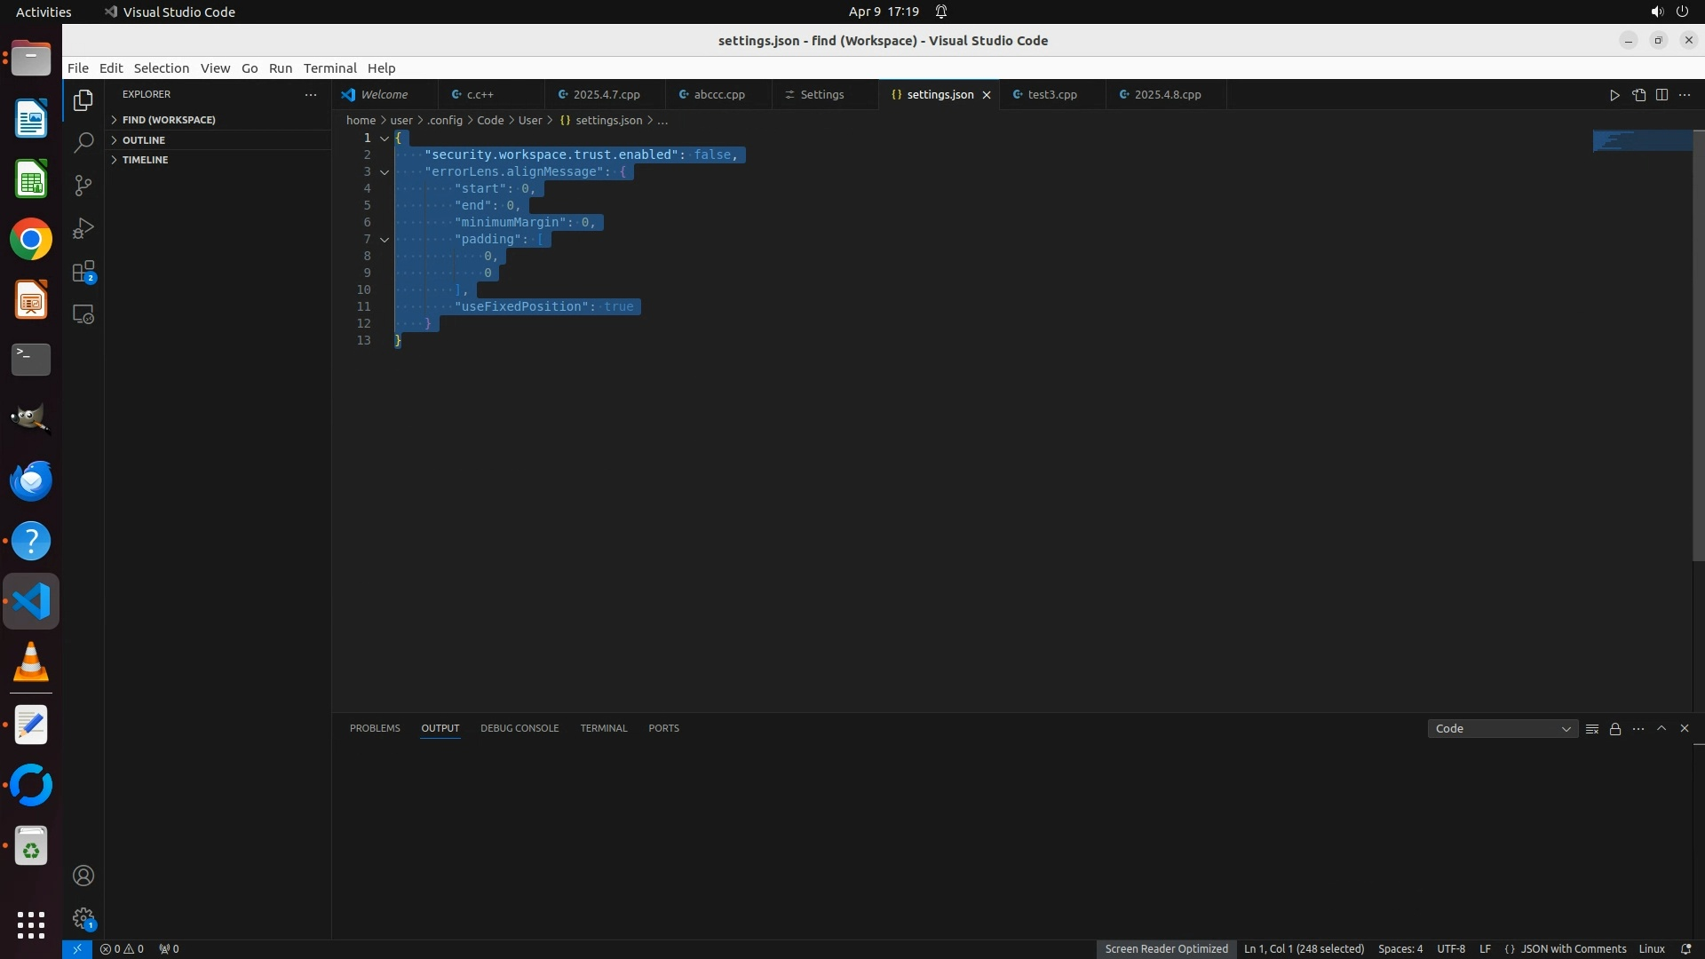Viewport: 1705px width, 959px height.
Task: Open Source Control view
Action: (83, 186)
